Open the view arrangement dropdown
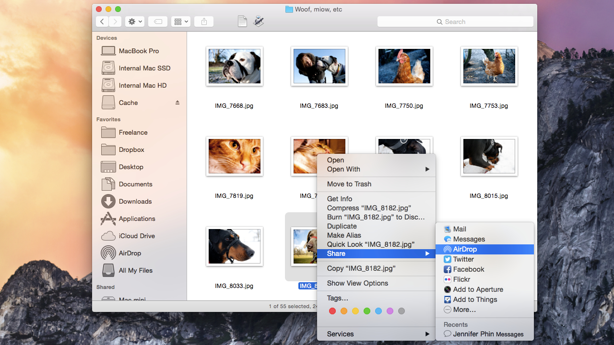The width and height of the screenshot is (614, 345). click(x=181, y=22)
